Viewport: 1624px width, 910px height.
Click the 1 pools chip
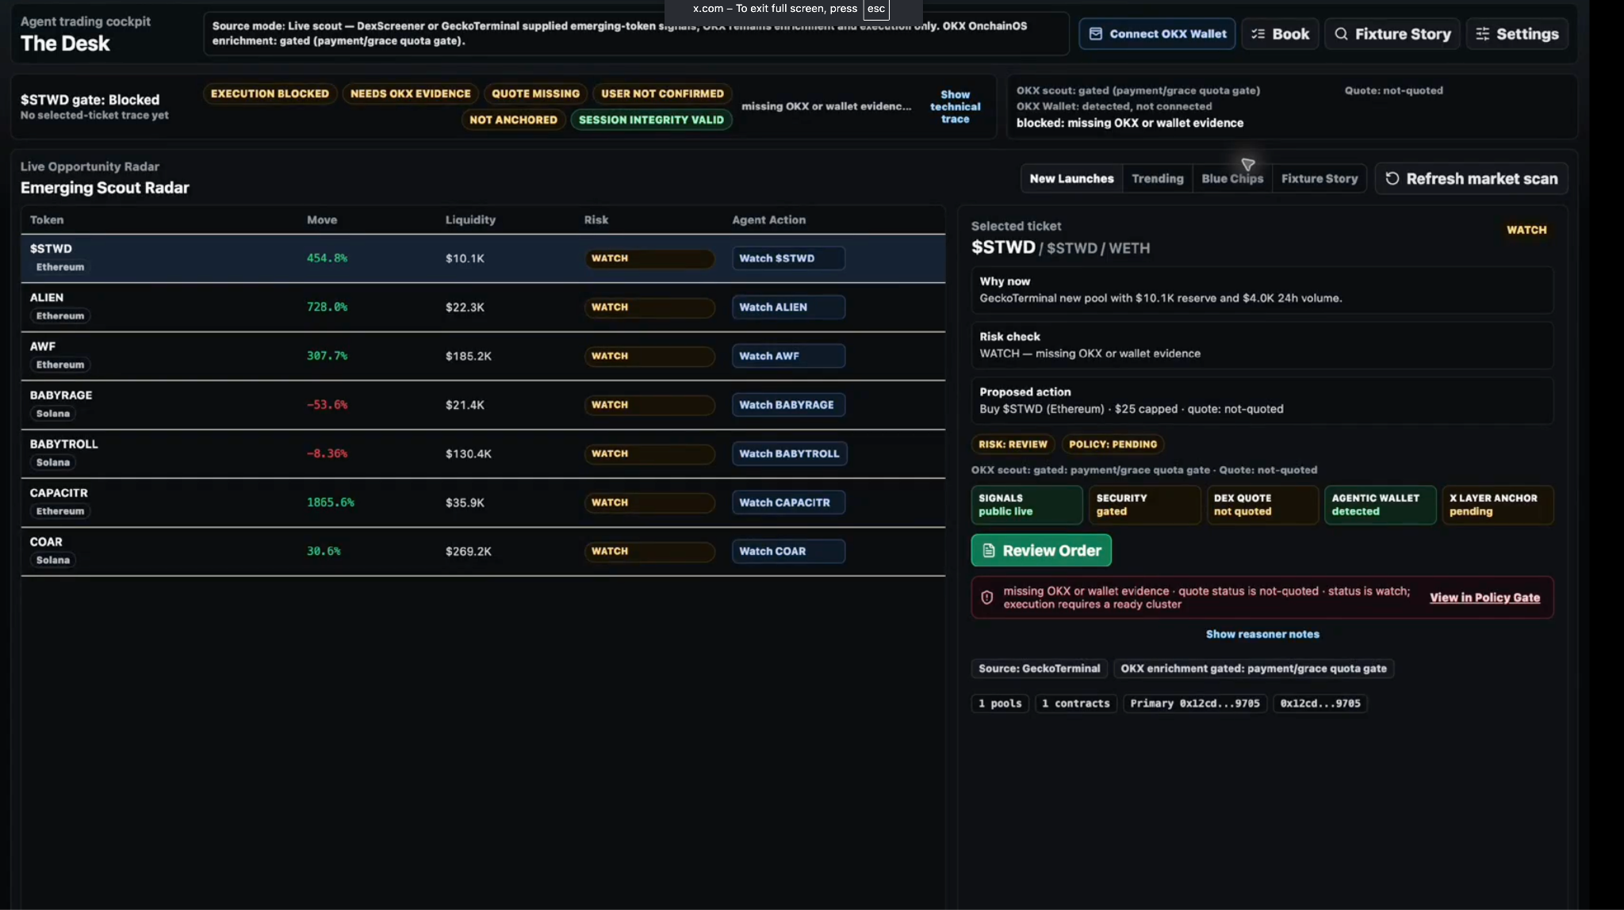pos(1000,703)
